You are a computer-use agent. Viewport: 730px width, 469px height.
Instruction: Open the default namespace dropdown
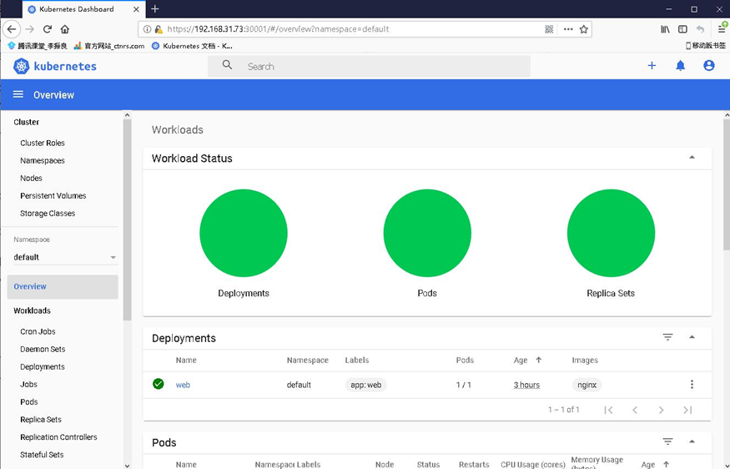65,257
